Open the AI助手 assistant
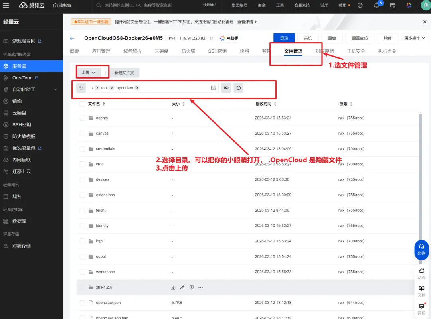This screenshot has height=319, width=431. (x=229, y=38)
